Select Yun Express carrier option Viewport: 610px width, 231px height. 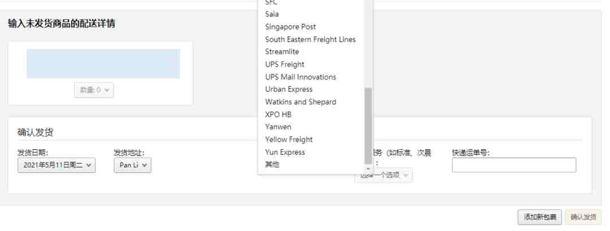point(285,152)
